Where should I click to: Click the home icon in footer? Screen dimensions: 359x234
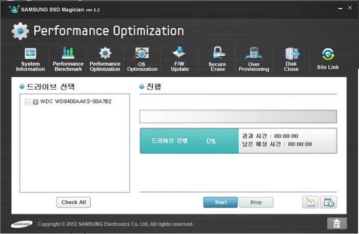[x=337, y=223]
